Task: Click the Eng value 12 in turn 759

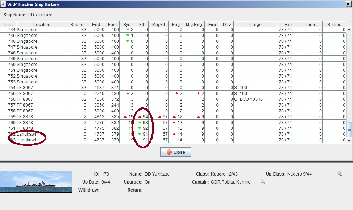Action: [x=176, y=117]
